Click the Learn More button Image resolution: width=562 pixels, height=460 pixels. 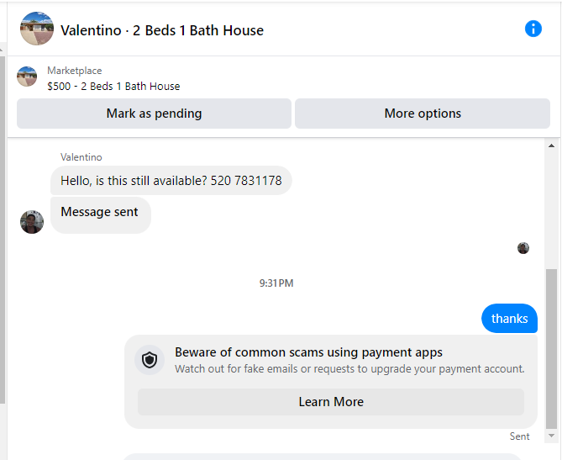(331, 402)
